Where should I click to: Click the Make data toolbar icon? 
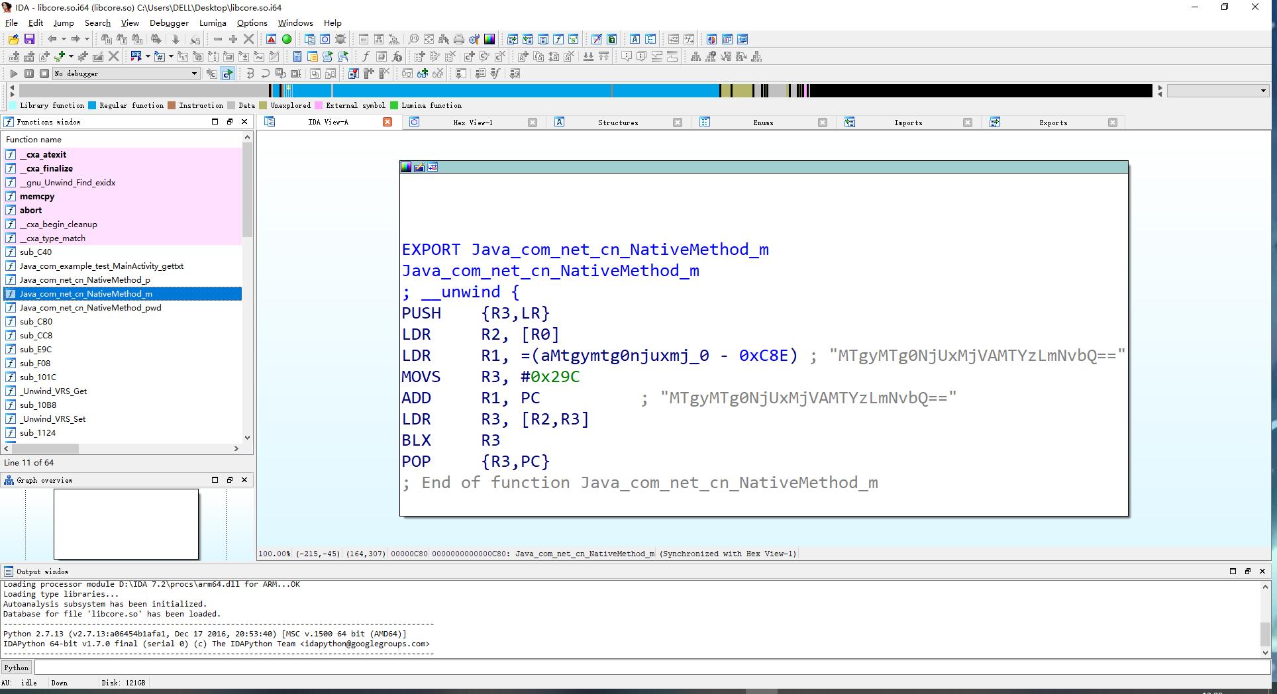click(x=29, y=56)
